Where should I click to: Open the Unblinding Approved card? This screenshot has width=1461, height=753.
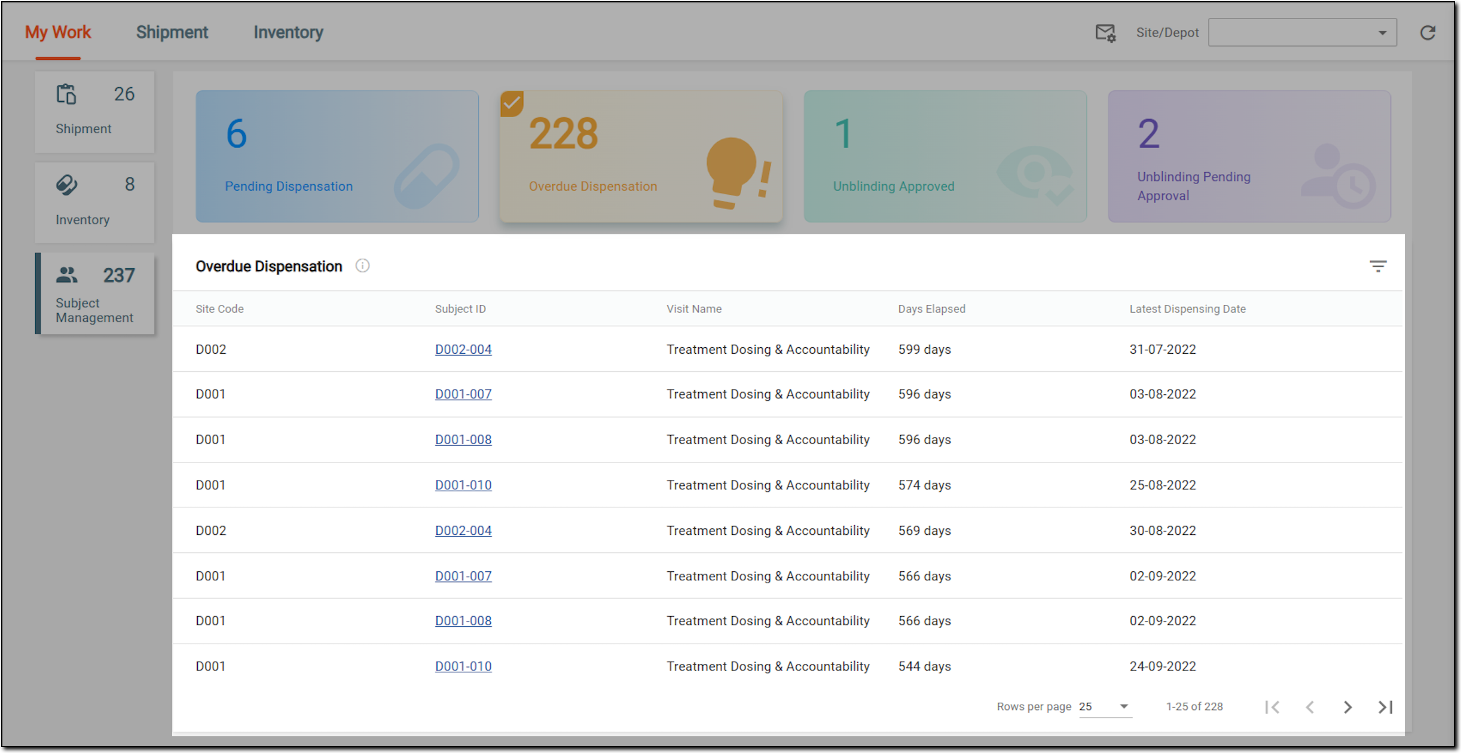coord(945,157)
